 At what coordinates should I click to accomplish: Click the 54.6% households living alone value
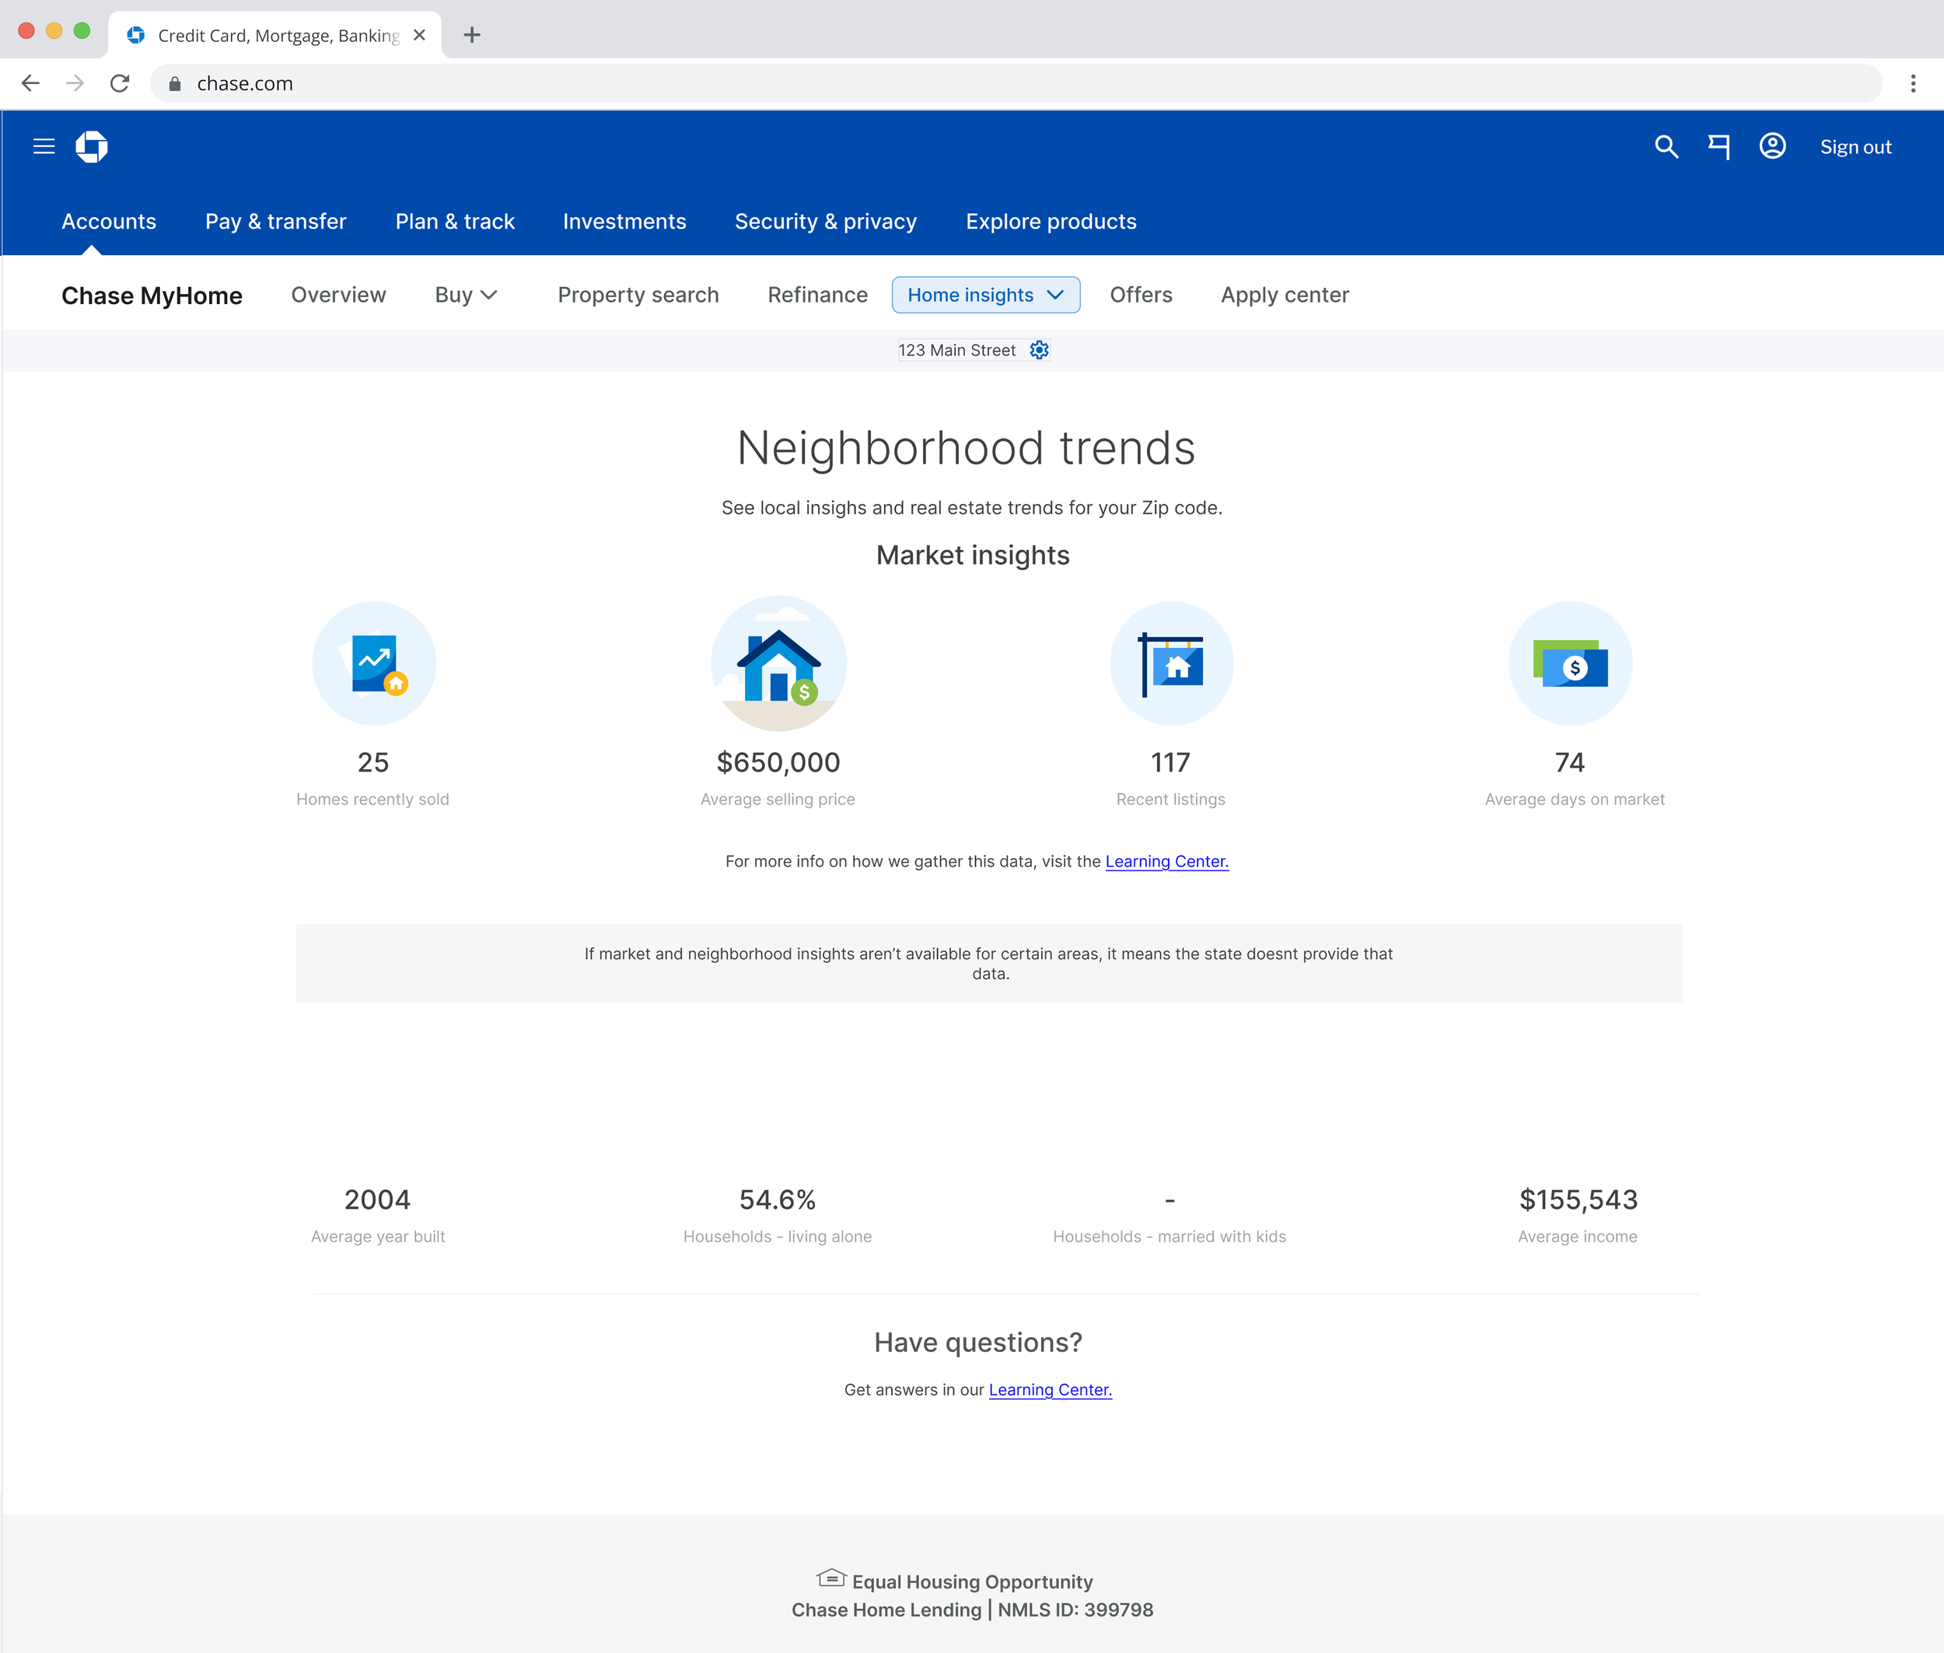pos(778,1199)
